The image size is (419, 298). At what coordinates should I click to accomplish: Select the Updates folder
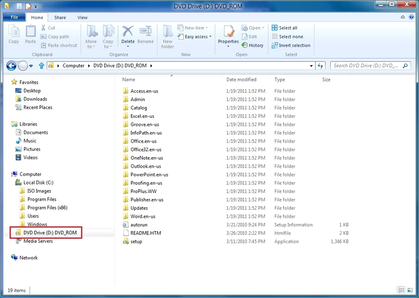click(136, 208)
